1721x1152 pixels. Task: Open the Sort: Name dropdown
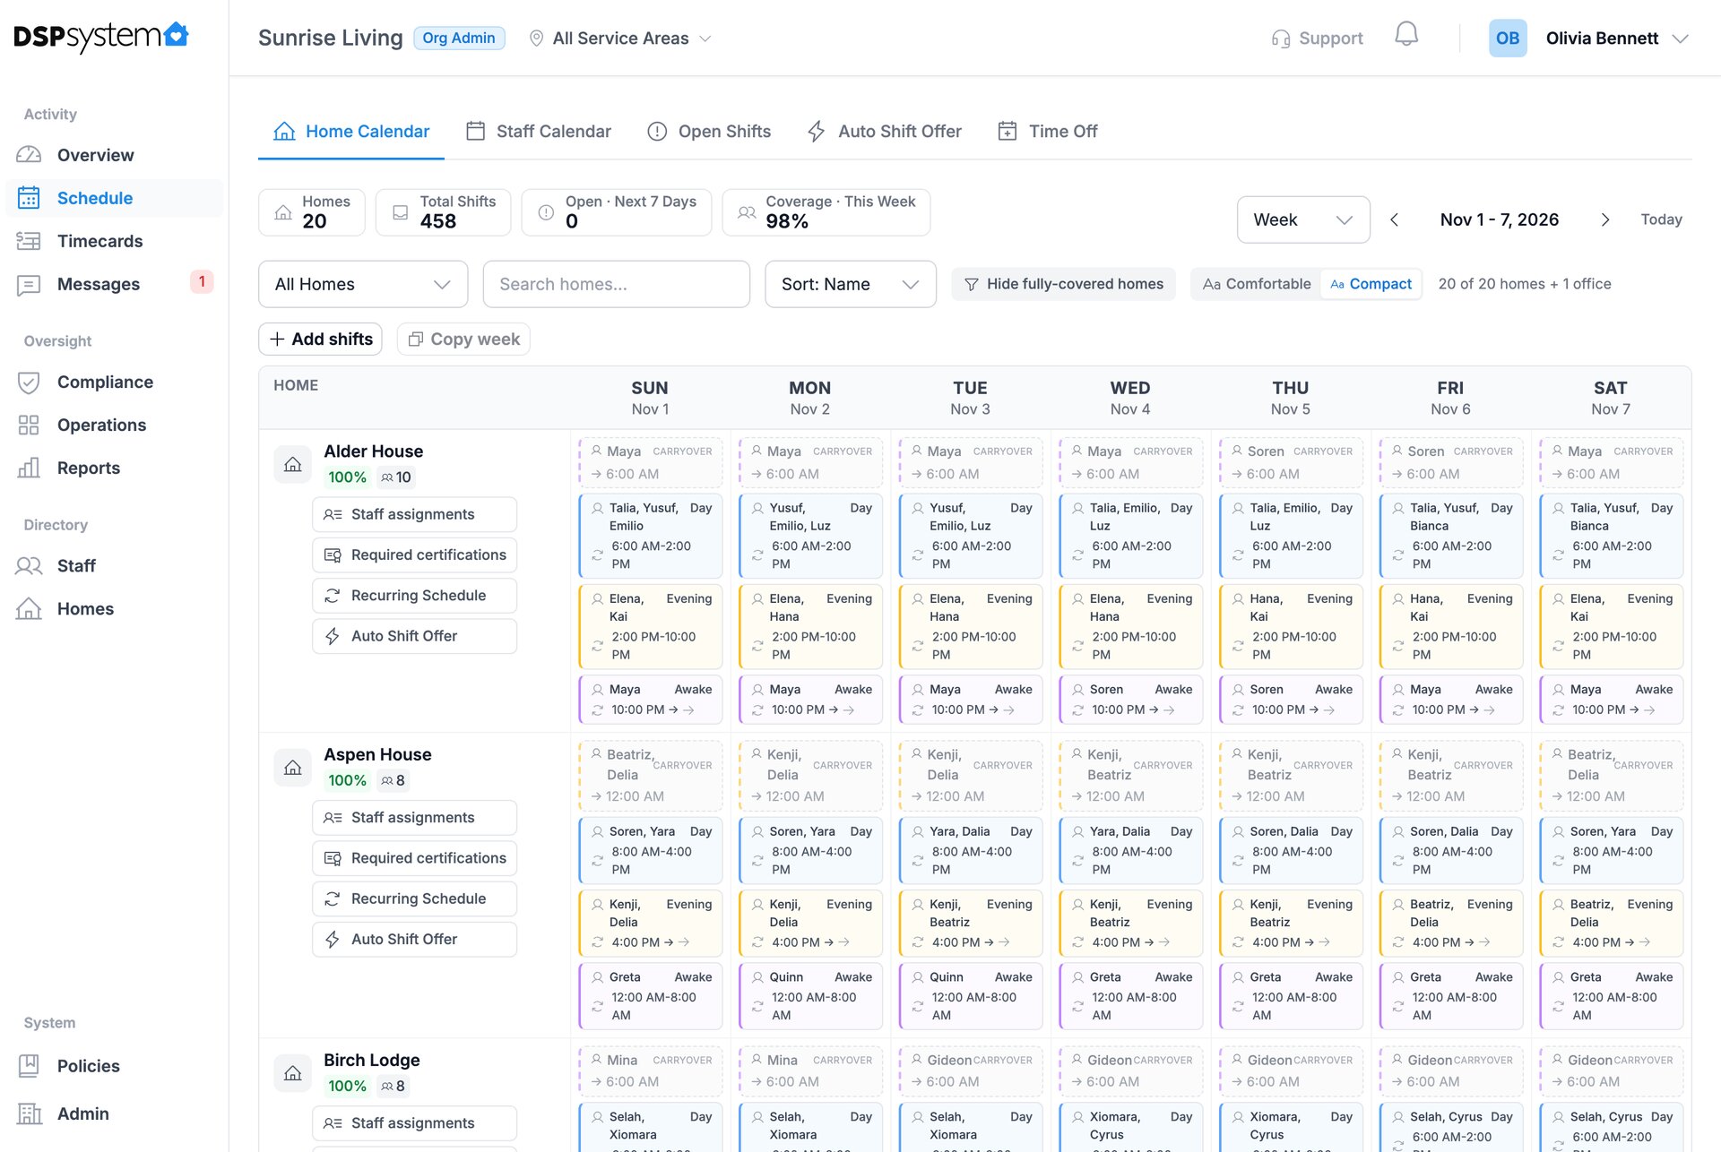pyautogui.click(x=851, y=284)
